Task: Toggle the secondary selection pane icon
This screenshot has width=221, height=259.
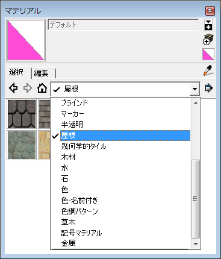Action: 208,25
